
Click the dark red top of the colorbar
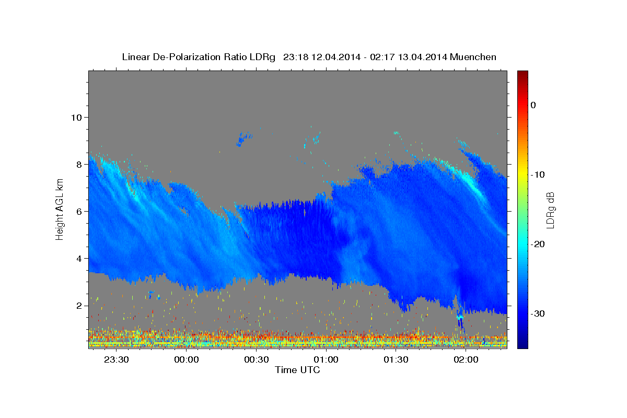[x=522, y=75]
